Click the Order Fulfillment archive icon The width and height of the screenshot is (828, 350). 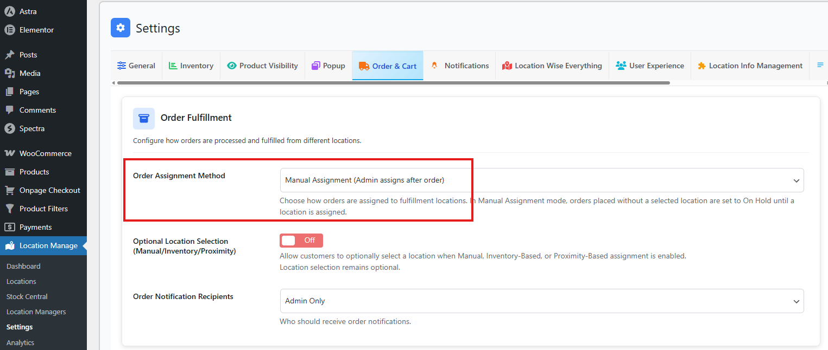144,118
